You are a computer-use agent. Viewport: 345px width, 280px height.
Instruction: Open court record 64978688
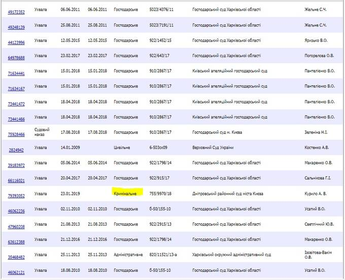tap(17, 57)
